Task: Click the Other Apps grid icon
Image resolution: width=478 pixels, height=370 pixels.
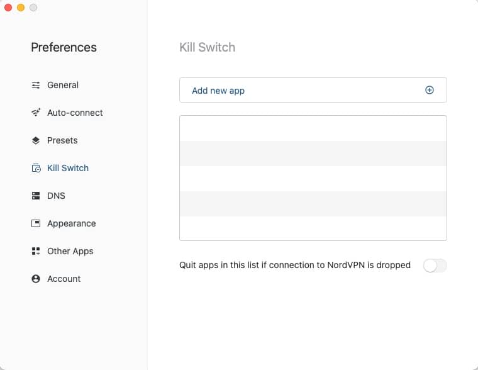Action: (x=36, y=251)
